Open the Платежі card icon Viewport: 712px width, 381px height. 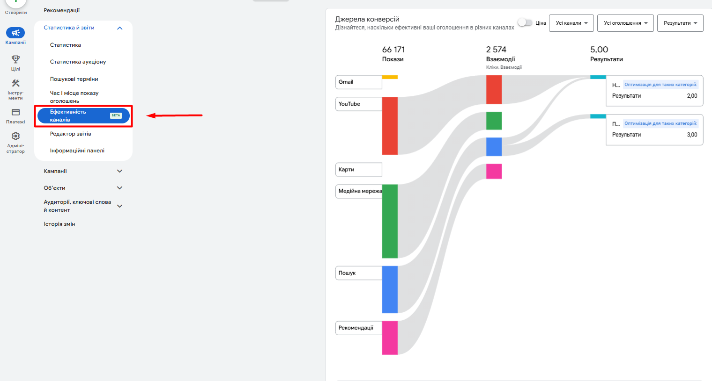(15, 112)
